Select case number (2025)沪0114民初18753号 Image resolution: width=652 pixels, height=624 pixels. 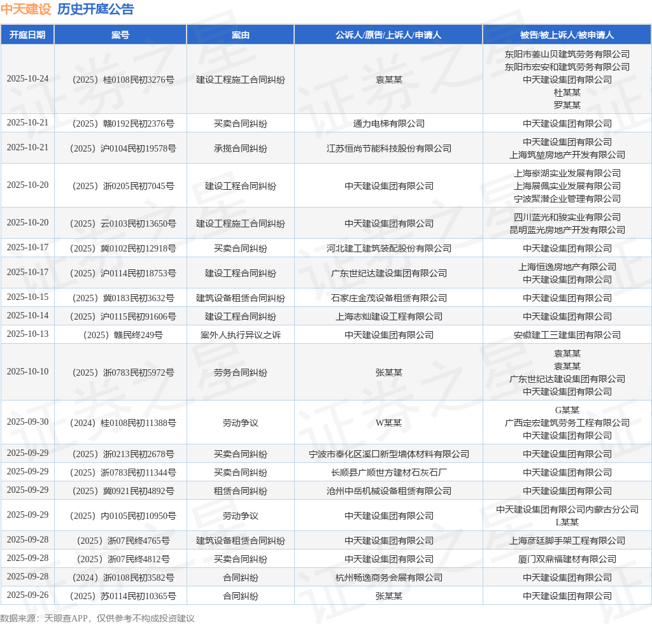(123, 273)
